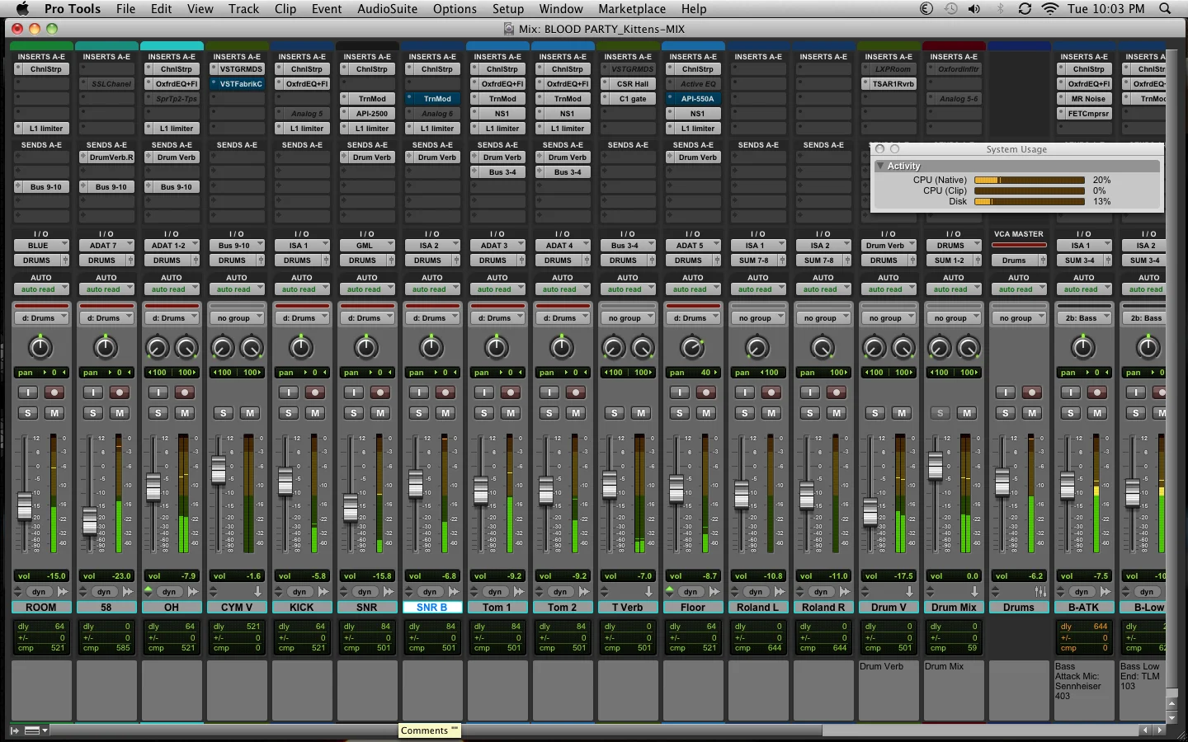Click the pan knob on Floor track

692,348
